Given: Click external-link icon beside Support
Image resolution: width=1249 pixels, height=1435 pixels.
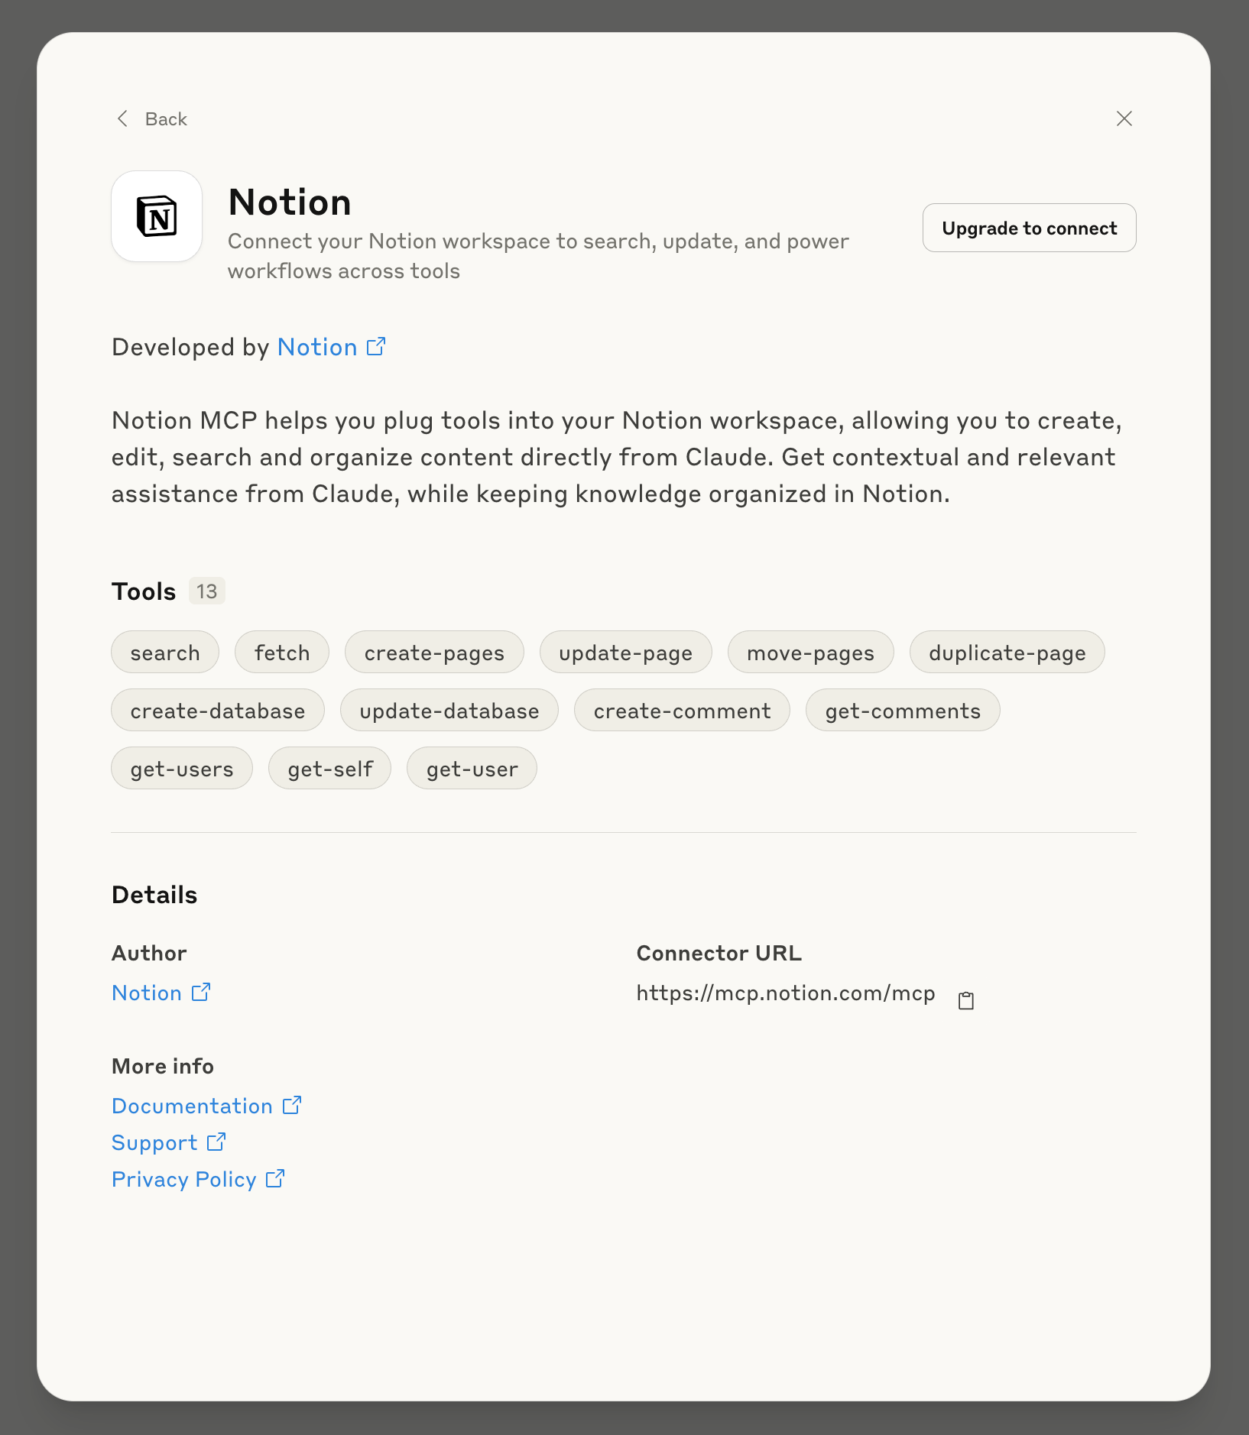Looking at the screenshot, I should (216, 1142).
